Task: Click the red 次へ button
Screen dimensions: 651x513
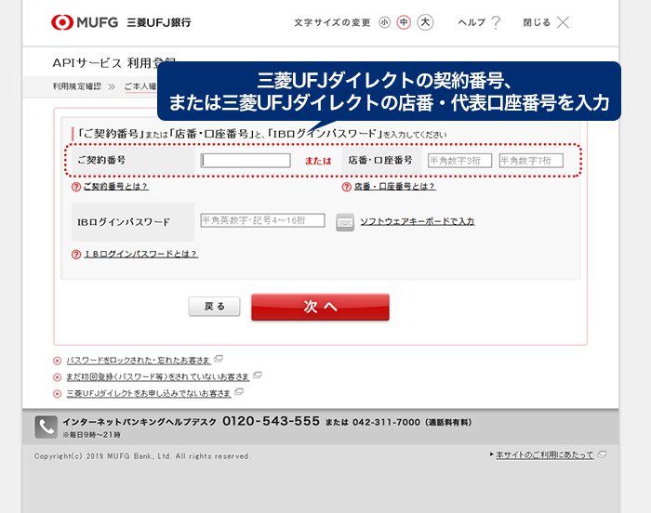Action: pos(320,307)
